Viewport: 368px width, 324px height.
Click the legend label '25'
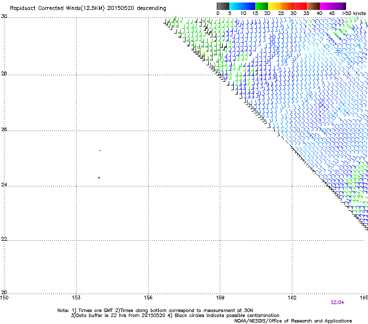281,13
